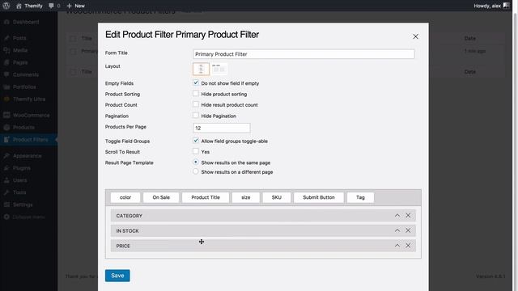Open Comments in the sidebar
This screenshot has height=291, width=518.
point(26,74)
